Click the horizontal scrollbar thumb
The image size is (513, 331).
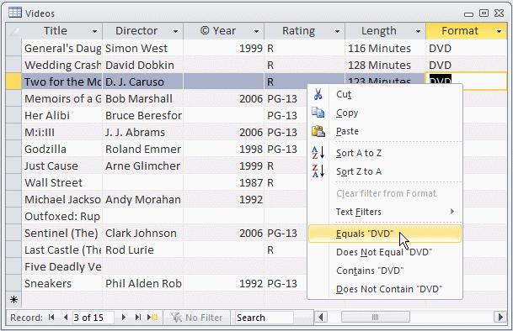pyautogui.click(x=375, y=317)
